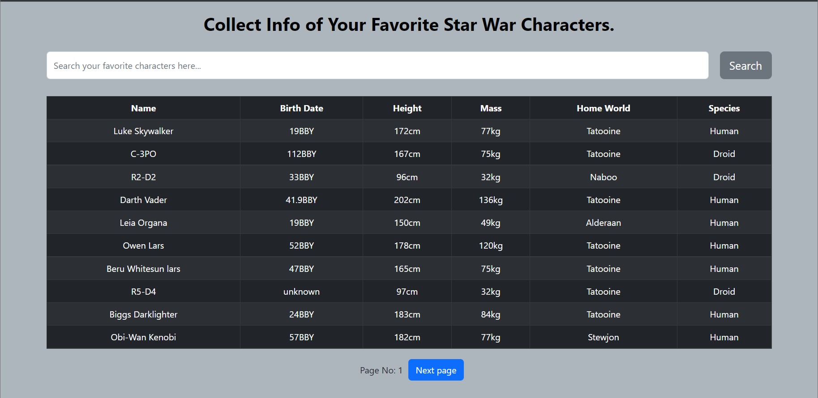Image resolution: width=818 pixels, height=398 pixels.
Task: Select the Owen Lars name cell
Action: click(143, 246)
